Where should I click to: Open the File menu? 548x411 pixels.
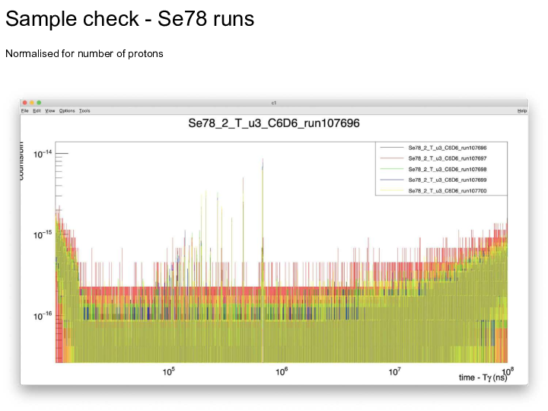[25, 111]
